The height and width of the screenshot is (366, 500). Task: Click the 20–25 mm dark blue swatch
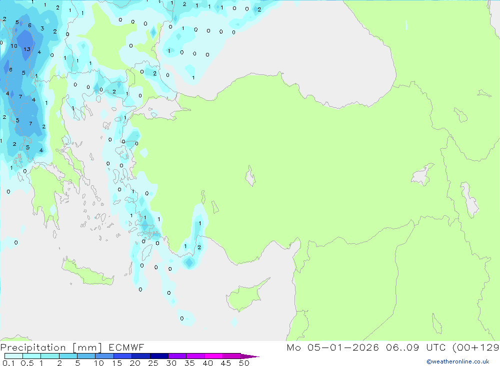141,356
